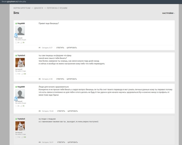Click message text Привет еще бекаешь?
Viewport: 182px width, 145px height.
tap(49, 23)
